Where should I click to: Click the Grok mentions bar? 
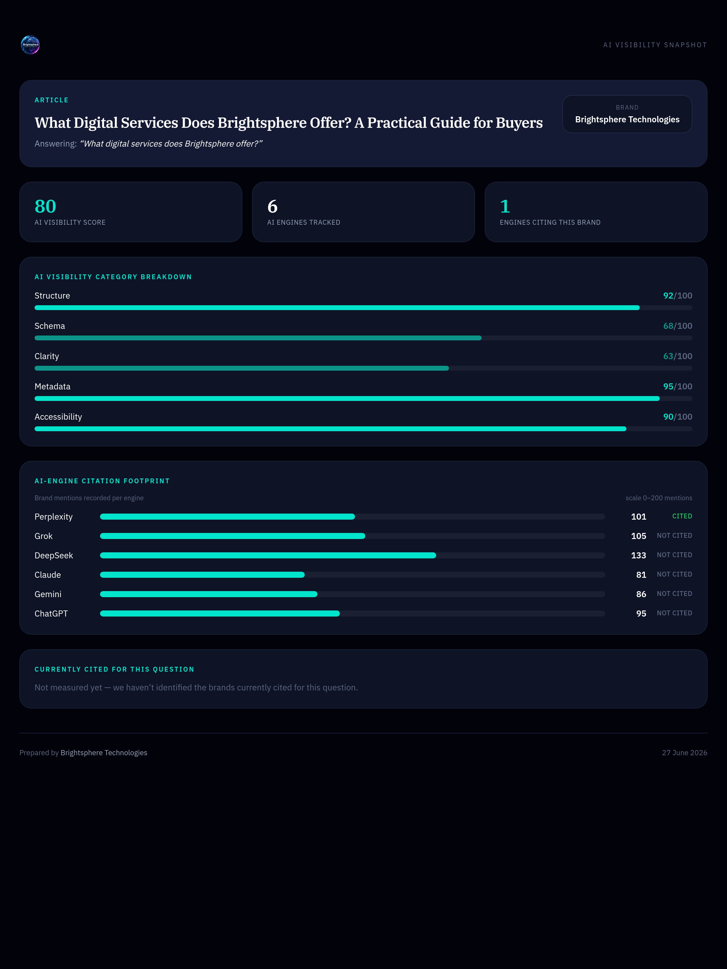(352, 536)
